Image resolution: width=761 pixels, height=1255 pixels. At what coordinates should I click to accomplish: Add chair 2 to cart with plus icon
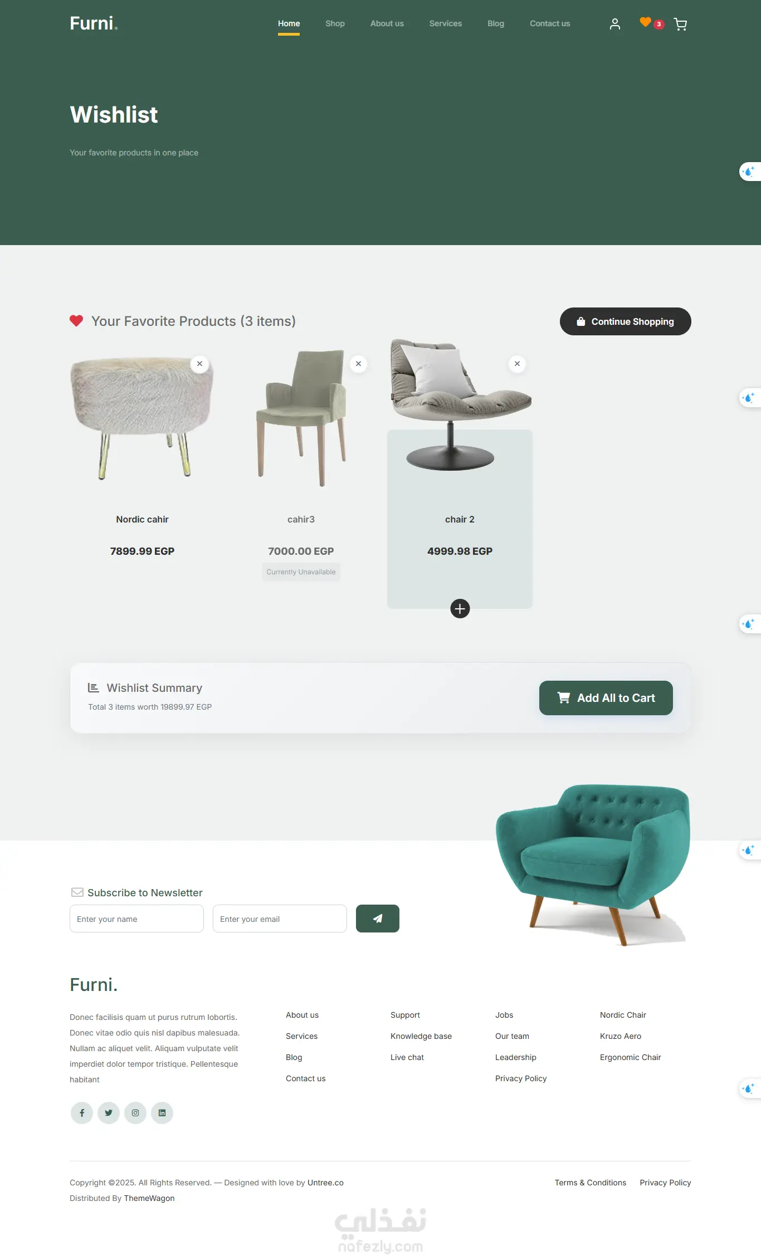[x=460, y=609]
